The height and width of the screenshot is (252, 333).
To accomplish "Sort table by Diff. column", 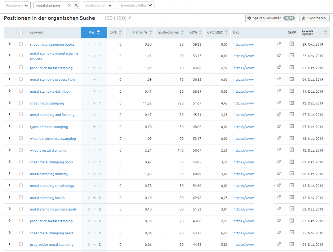I will [116, 32].
